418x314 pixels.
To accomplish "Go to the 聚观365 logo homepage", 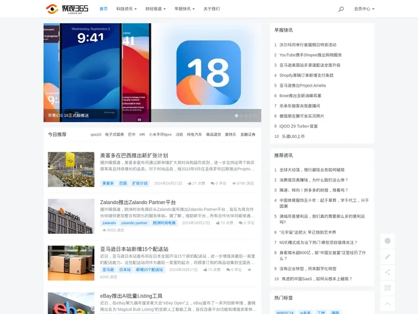I will pyautogui.click(x=67, y=9).
